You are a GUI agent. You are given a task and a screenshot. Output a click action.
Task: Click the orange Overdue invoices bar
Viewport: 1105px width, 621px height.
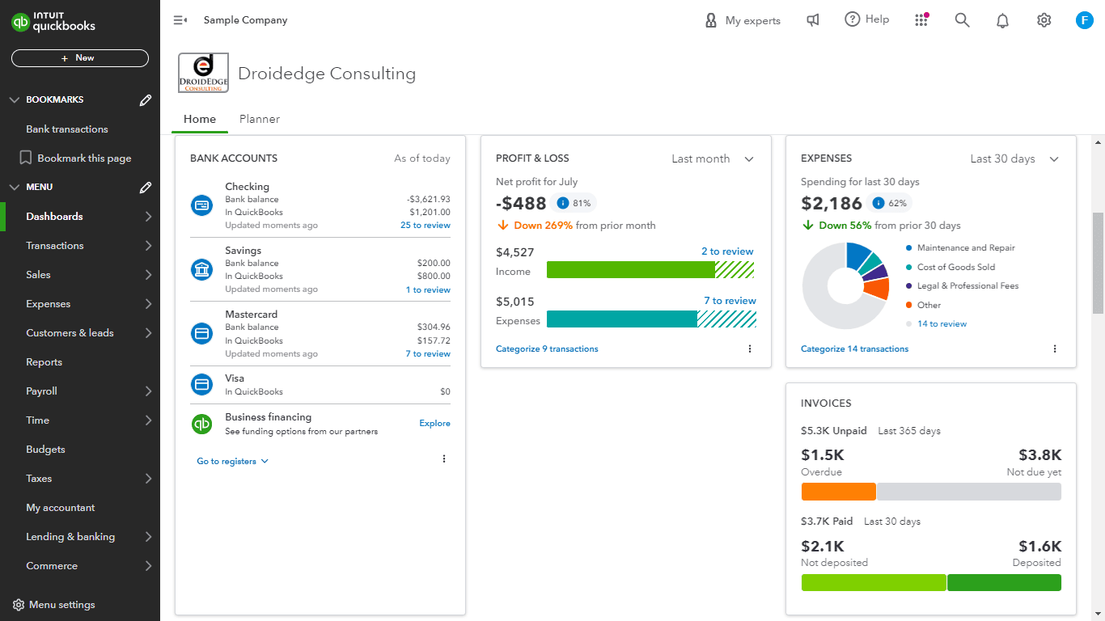(x=839, y=492)
